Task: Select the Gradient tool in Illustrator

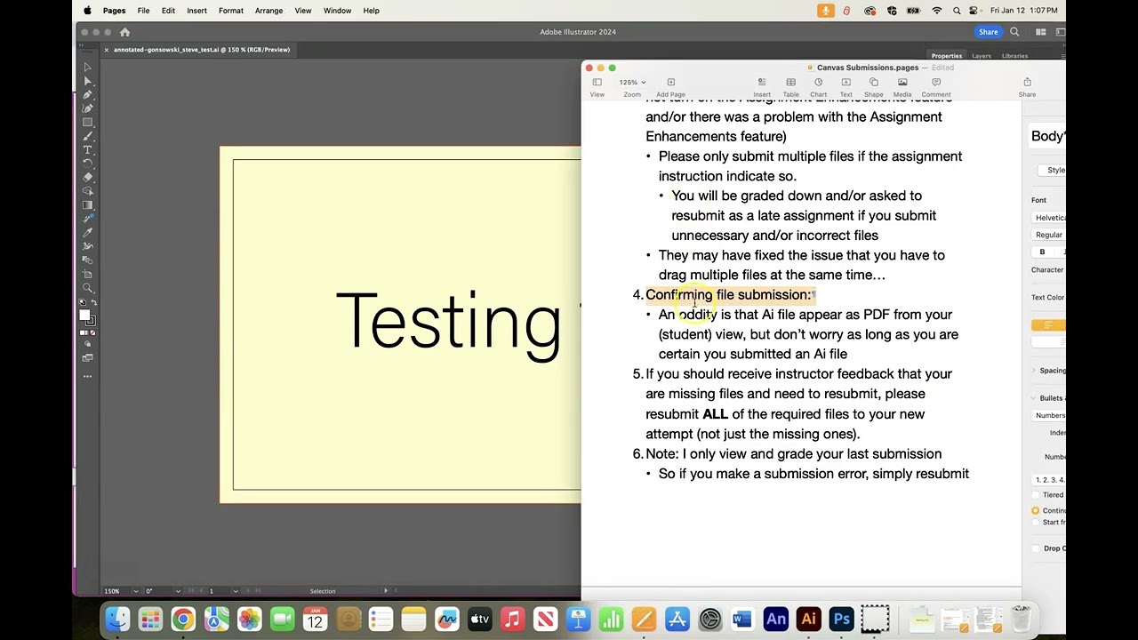Action: 87,204
